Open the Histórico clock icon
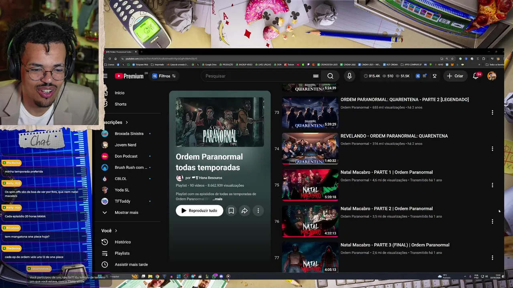 [105, 242]
